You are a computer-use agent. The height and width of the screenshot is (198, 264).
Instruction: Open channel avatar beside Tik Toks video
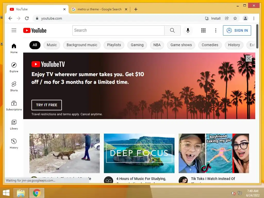pos(183,180)
